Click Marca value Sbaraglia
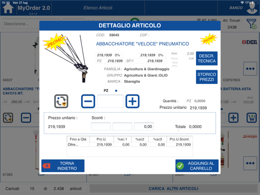260x195 pixels. click(x=132, y=81)
